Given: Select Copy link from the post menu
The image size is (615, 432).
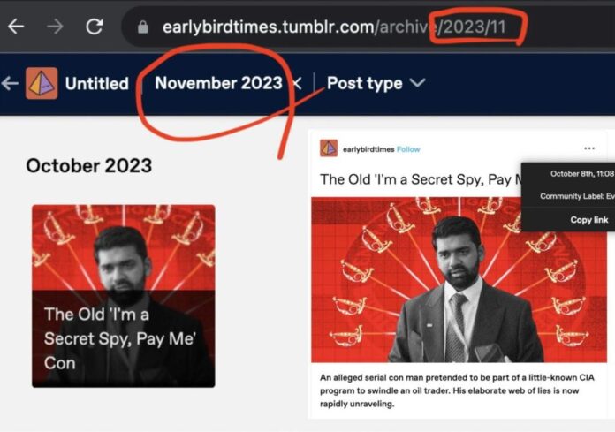Looking at the screenshot, I should (x=588, y=219).
